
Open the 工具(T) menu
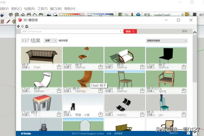[x=42, y=8]
